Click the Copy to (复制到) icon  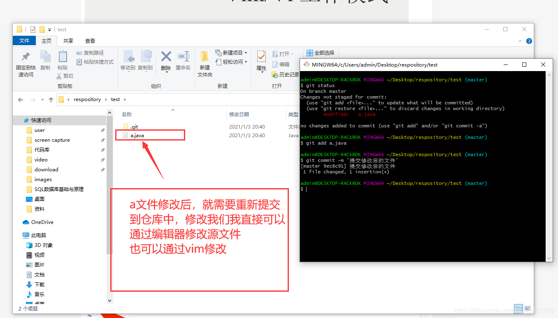click(146, 57)
